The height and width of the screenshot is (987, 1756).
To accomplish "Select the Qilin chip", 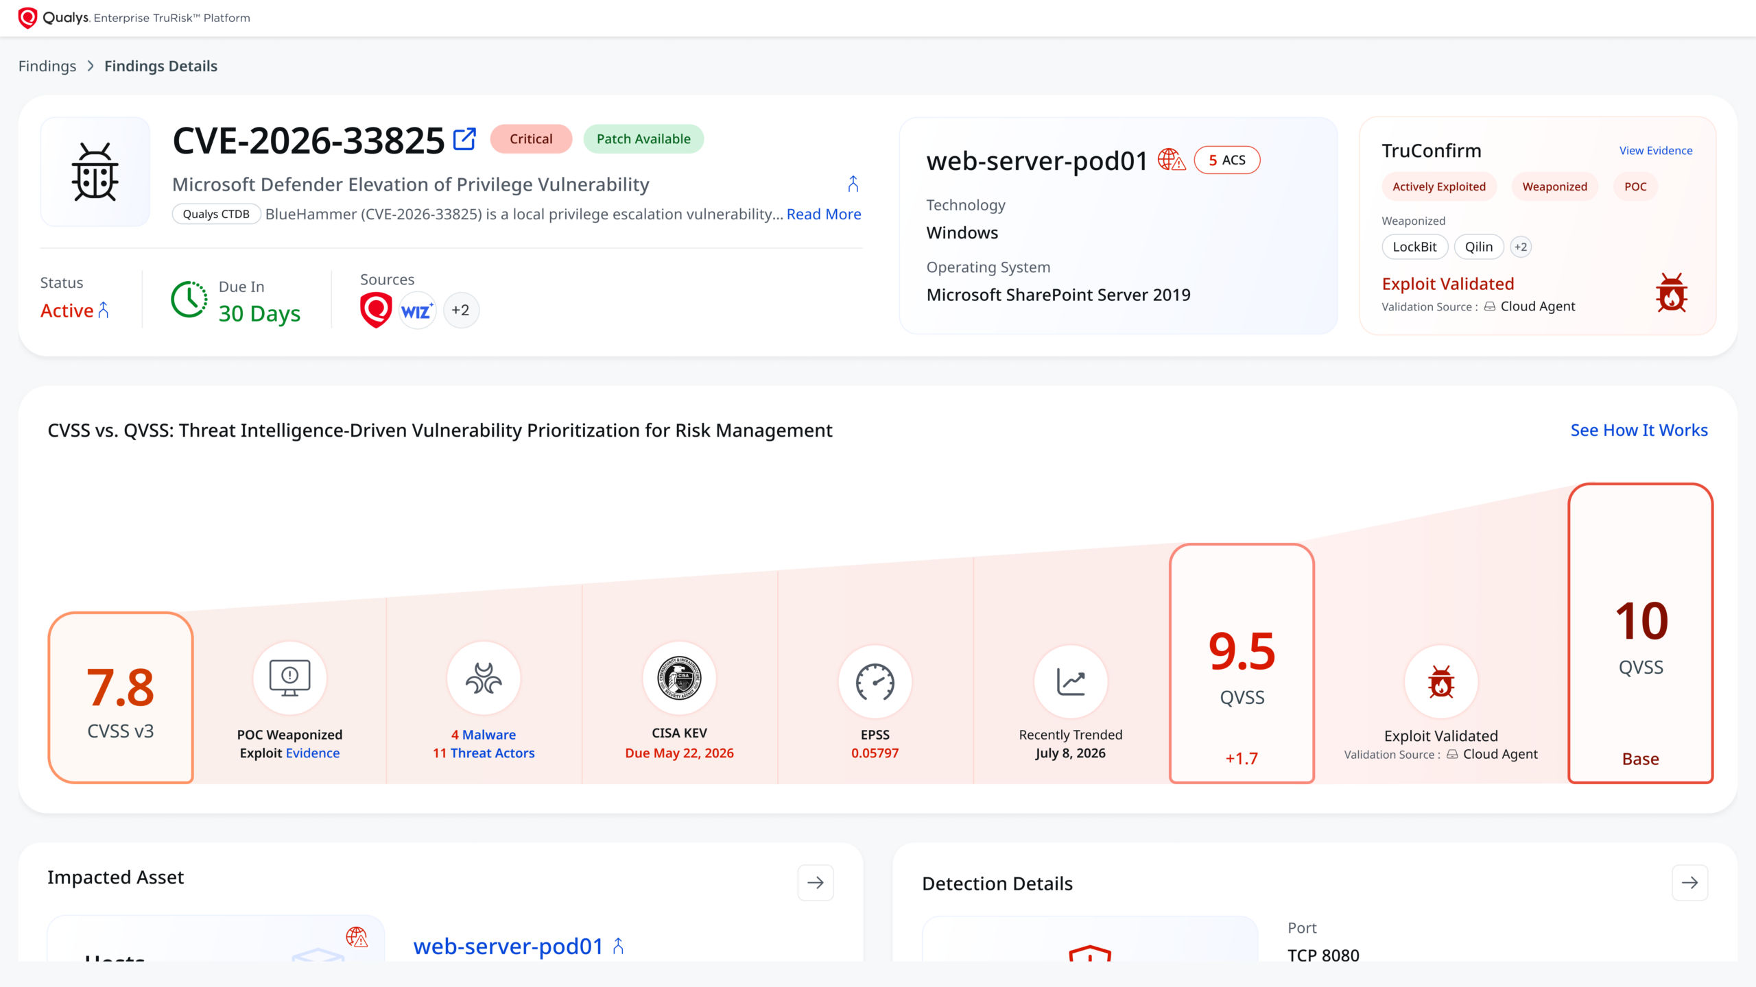I will point(1479,247).
